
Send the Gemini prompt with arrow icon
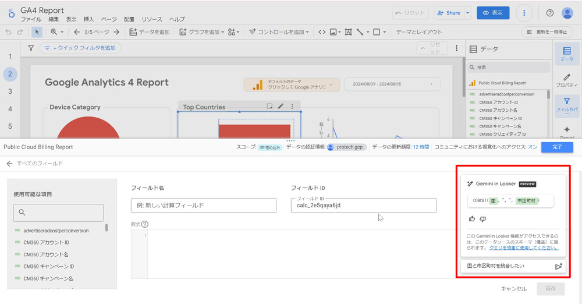coord(558,266)
